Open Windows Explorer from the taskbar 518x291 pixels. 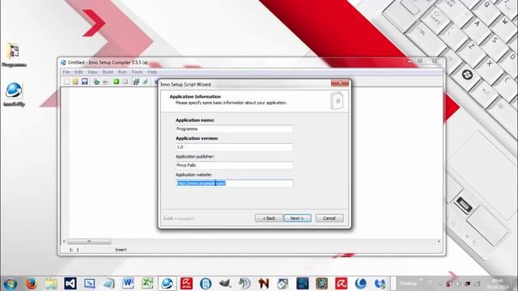51,284
